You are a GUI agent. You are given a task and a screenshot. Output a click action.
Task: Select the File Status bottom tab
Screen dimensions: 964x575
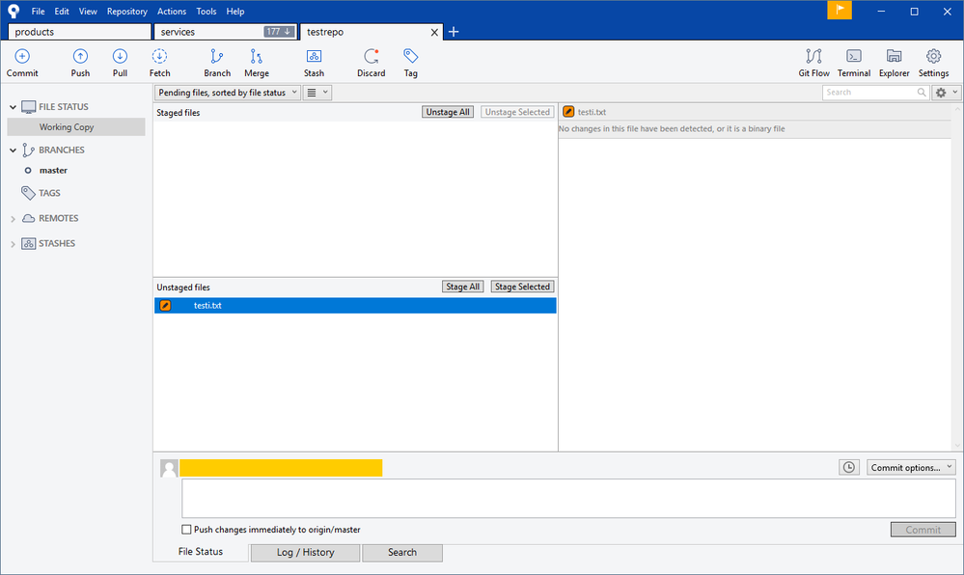pos(201,552)
